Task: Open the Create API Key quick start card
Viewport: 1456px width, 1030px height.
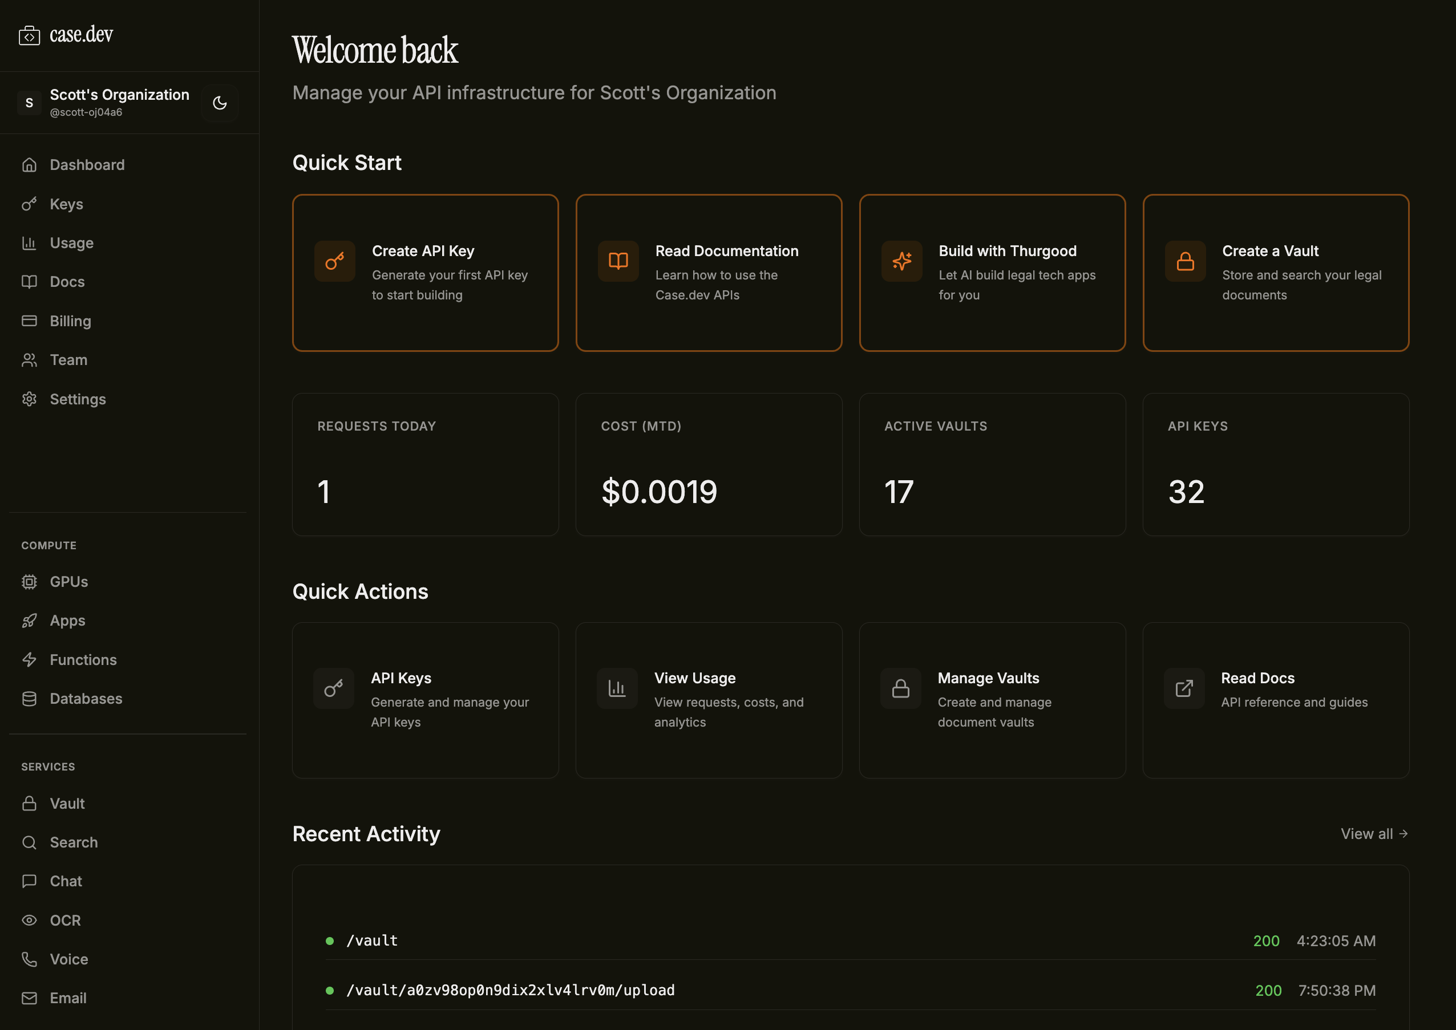Action: pos(425,273)
